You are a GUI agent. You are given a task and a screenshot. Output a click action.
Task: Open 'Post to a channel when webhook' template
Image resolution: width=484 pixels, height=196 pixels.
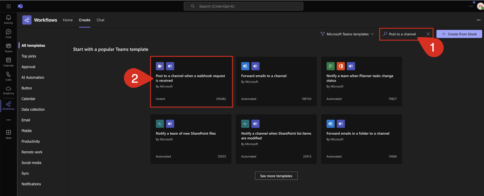coord(191,82)
